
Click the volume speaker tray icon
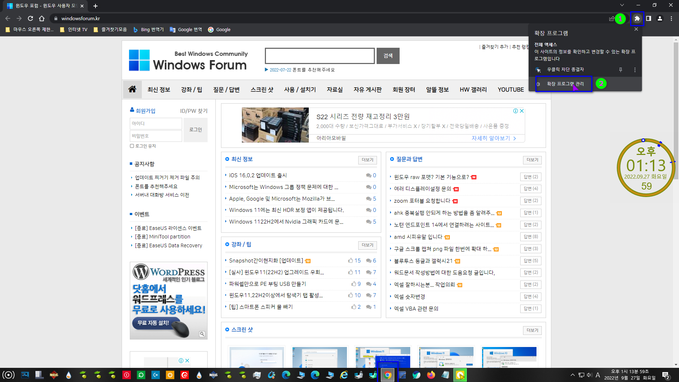click(x=589, y=375)
